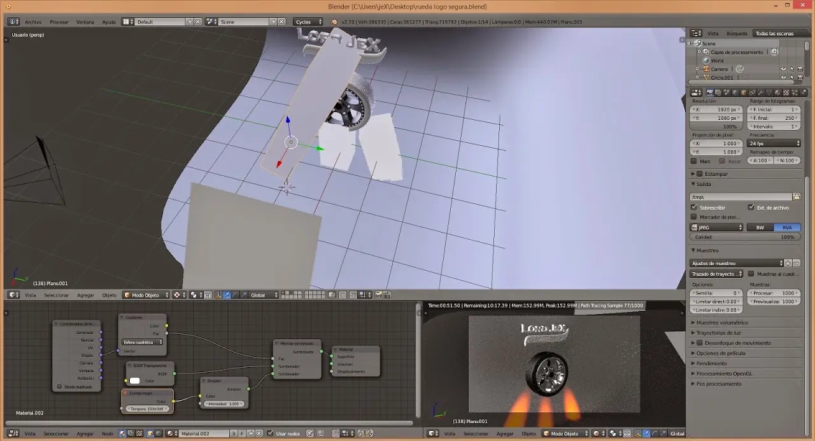Enable the Marcador de posición checkbox
This screenshot has width=815, height=441.
tap(694, 217)
